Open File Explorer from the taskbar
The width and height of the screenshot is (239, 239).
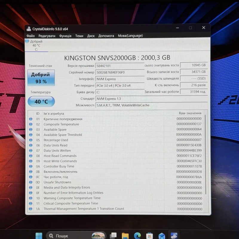125,236
